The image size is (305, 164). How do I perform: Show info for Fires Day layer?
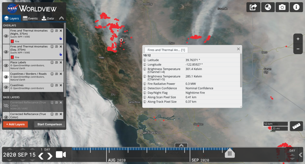coord(52,46)
